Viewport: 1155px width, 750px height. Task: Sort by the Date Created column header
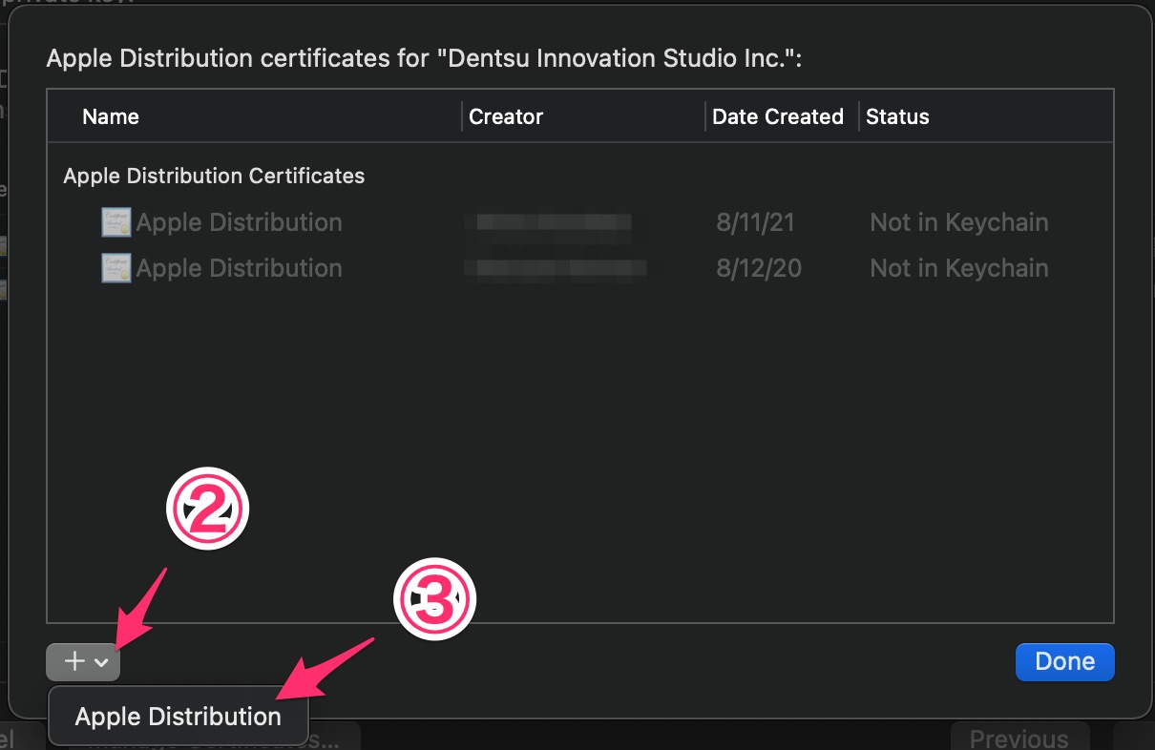[778, 116]
